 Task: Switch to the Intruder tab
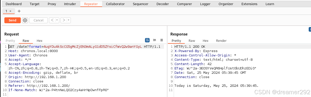coord(70,4)
